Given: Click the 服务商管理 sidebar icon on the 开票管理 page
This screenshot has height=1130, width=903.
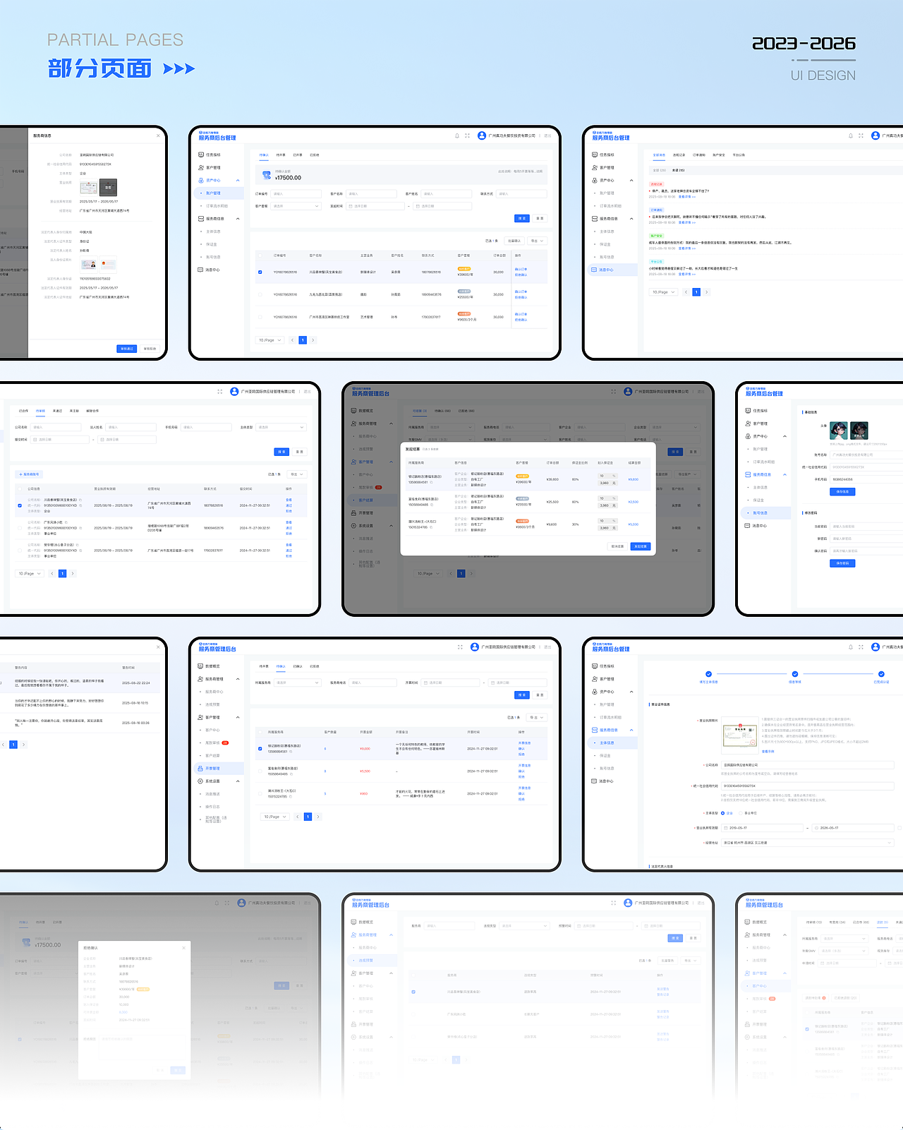Looking at the screenshot, I should [x=200, y=679].
